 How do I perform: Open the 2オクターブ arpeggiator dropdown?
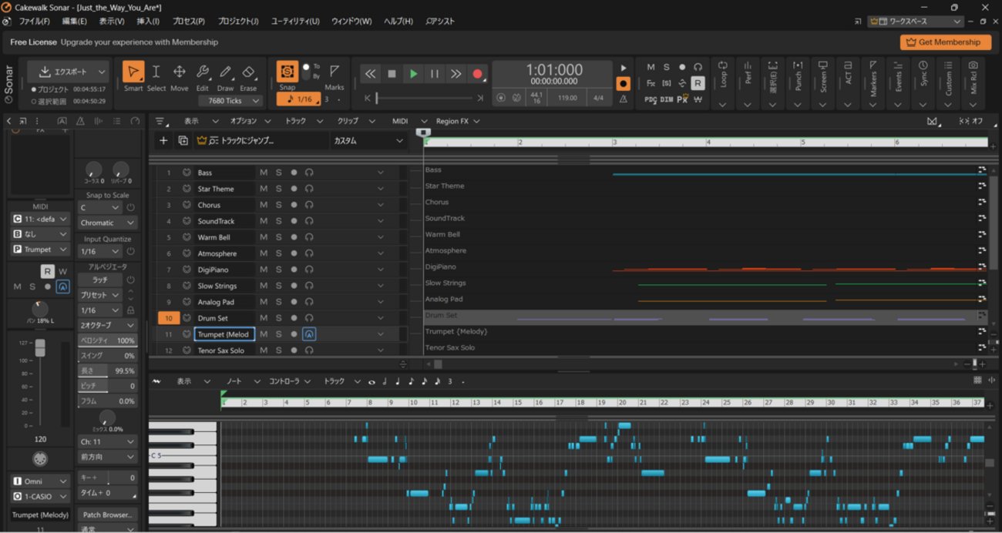[108, 325]
